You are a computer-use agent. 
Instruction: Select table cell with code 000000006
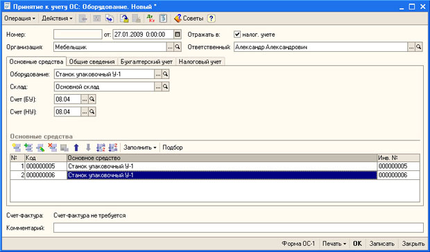tap(46, 175)
